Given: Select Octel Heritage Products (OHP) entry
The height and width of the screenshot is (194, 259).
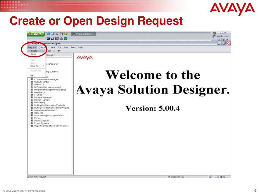Looking at the screenshot, I should coord(49,115).
